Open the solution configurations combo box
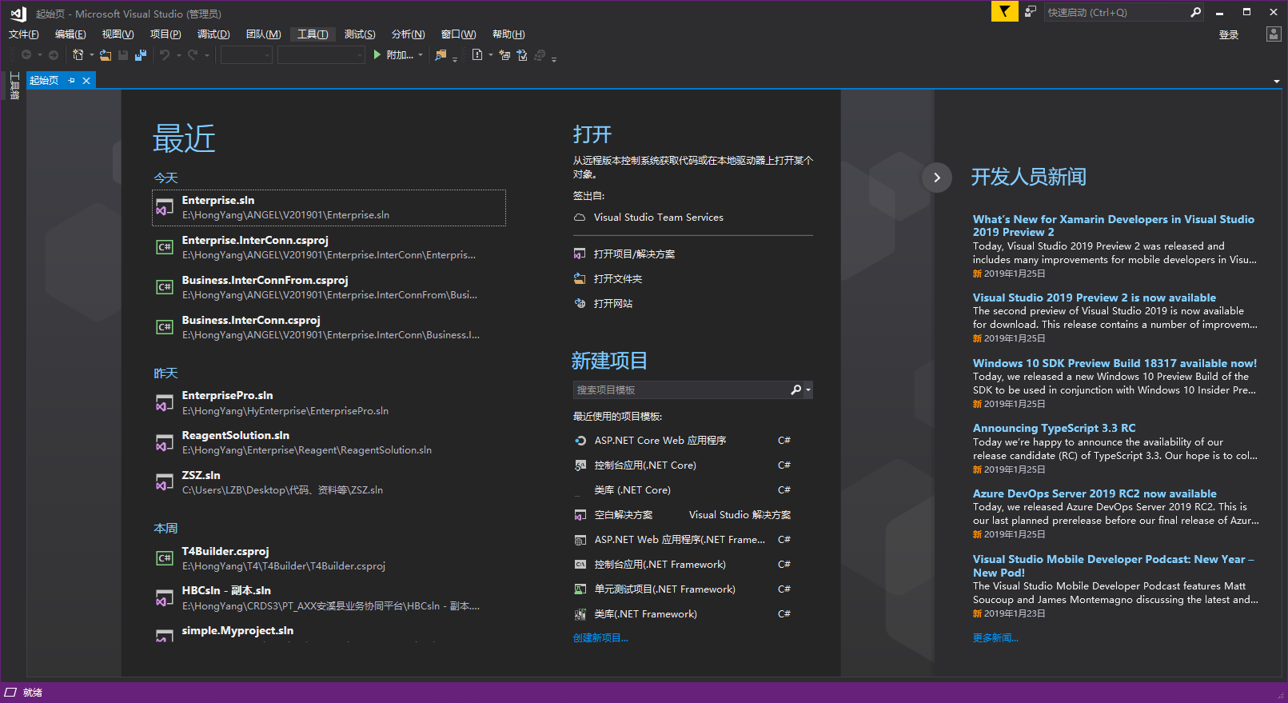 (x=246, y=54)
